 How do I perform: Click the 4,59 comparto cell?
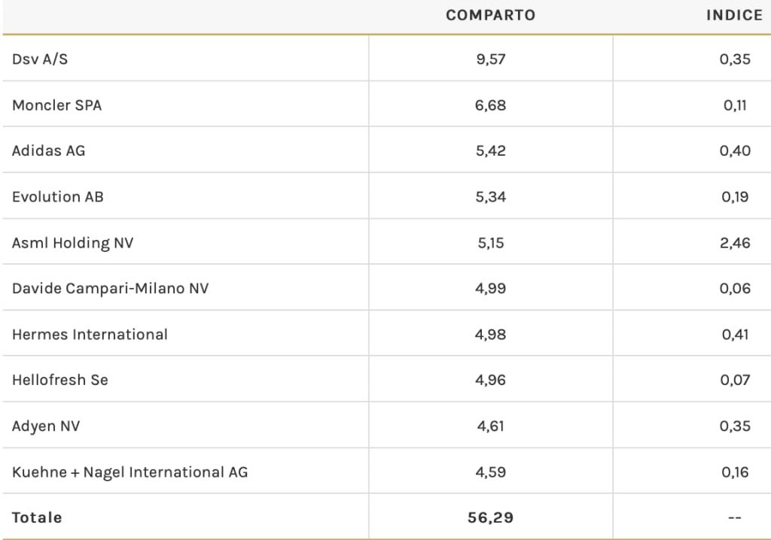tap(490, 472)
